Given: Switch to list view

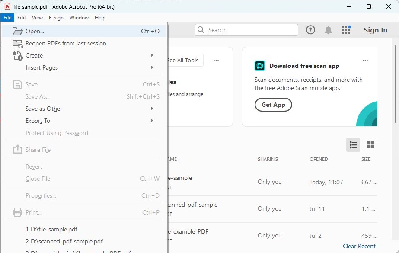Looking at the screenshot, I should pyautogui.click(x=353, y=145).
